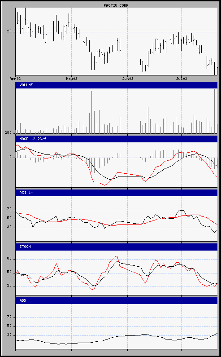Image resolution: width=221 pixels, height=357 pixels.
Task: Select the STOCH panel header
Action: click(117, 247)
